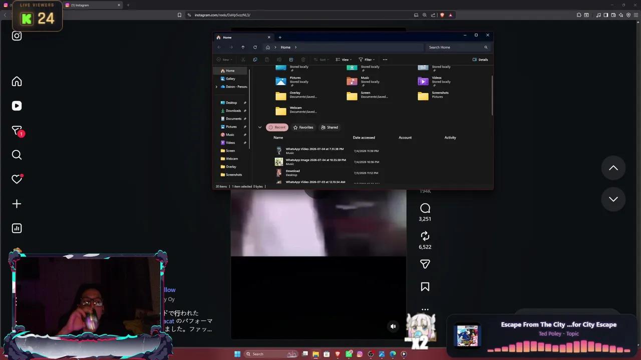
Task: Collapse the Recent files section chevron
Action: pyautogui.click(x=259, y=127)
